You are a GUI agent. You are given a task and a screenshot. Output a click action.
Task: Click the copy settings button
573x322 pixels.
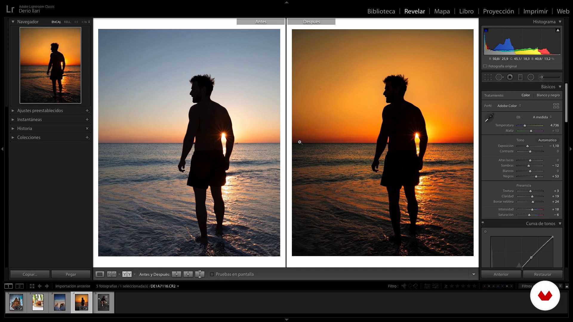[x=30, y=274]
